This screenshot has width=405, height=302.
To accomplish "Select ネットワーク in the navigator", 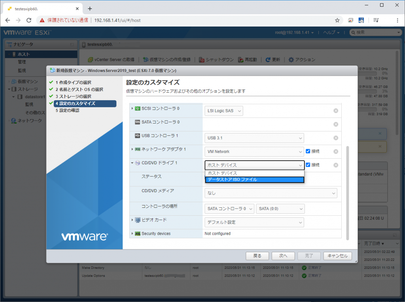I will tap(30, 121).
